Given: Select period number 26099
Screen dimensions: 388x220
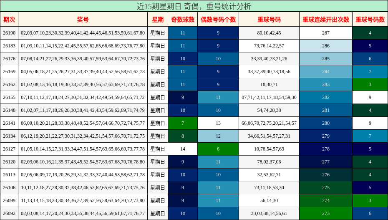Looking at the screenshot, I should 9,200.
